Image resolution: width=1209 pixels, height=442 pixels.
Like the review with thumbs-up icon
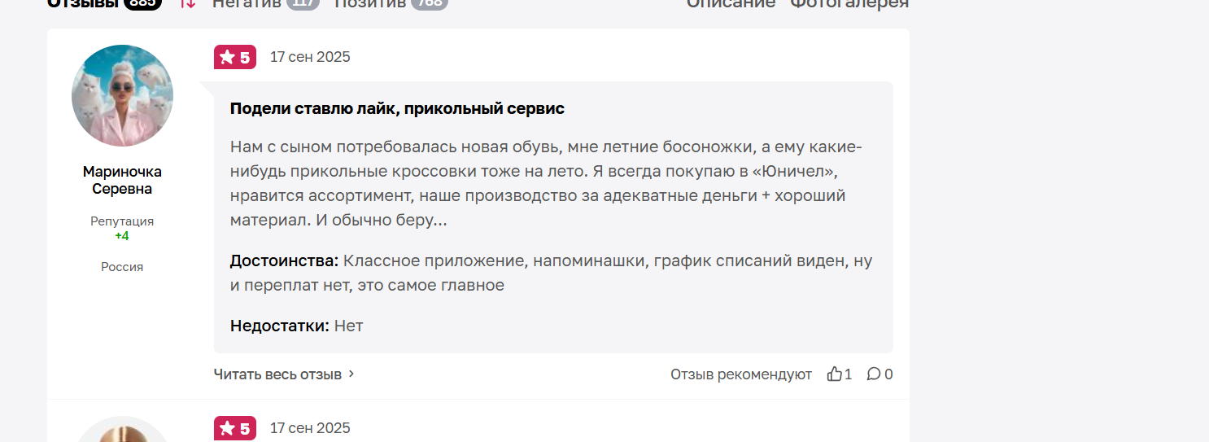point(835,374)
